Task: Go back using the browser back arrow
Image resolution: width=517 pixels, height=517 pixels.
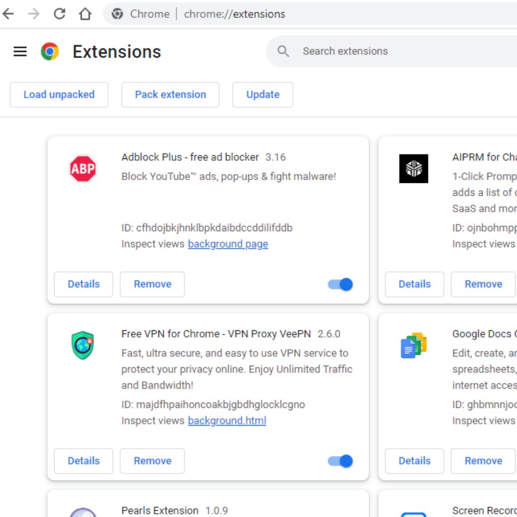Action: 8,14
